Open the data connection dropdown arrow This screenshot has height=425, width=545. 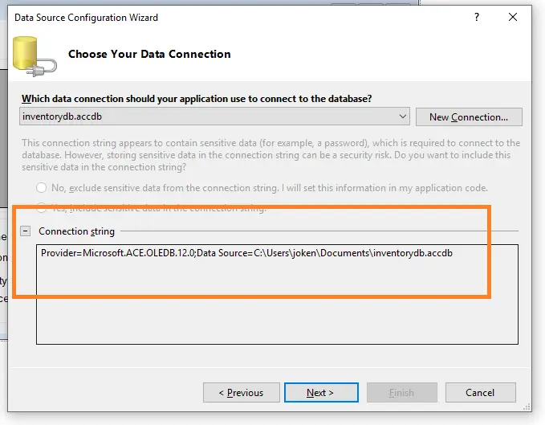click(x=402, y=116)
